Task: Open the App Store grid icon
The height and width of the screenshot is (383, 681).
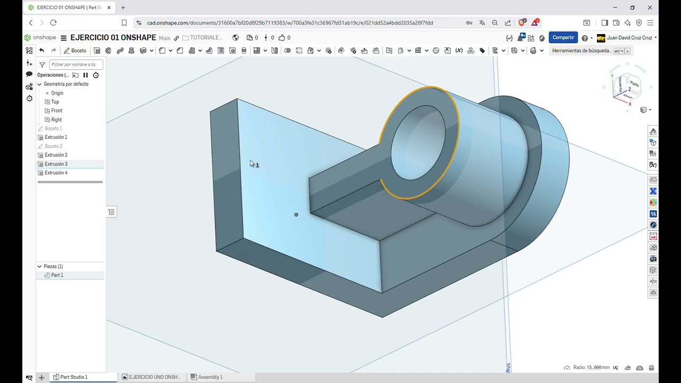Action: (x=531, y=38)
